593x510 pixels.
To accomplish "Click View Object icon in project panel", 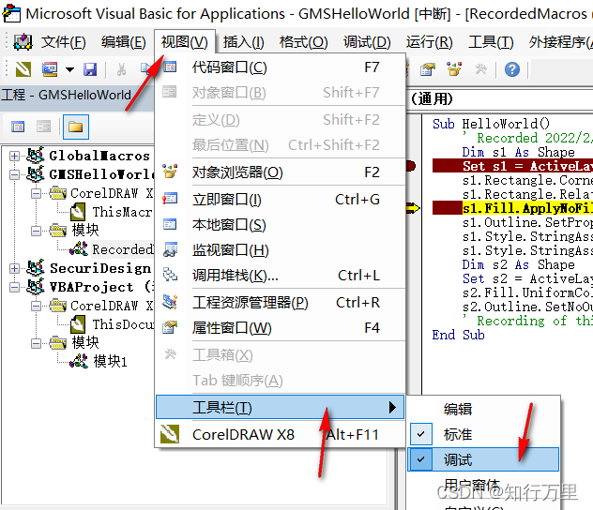I will pyautogui.click(x=43, y=127).
